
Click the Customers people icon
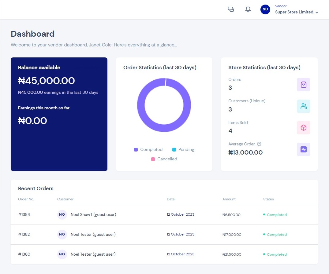(303, 106)
